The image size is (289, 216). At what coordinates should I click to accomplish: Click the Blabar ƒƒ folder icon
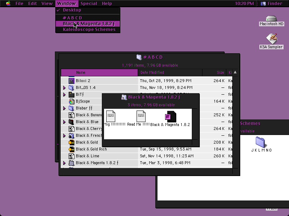pos(71,108)
